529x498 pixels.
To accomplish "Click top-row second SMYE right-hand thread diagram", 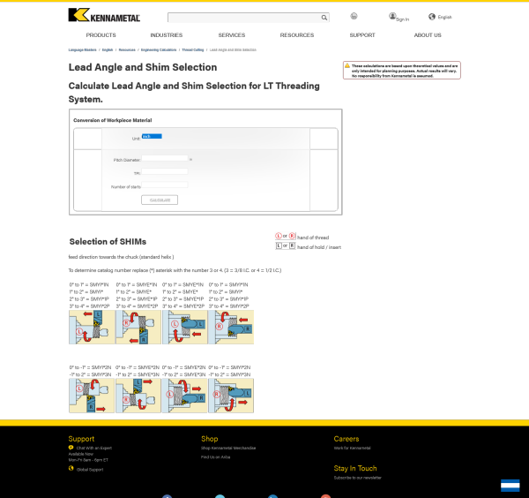I will (138, 327).
